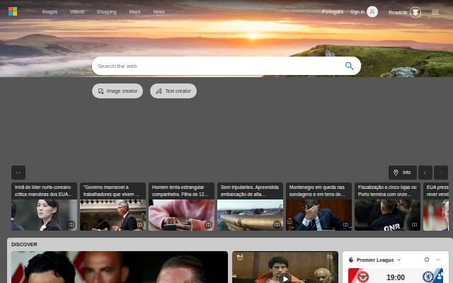
Task: Open the Rewards link
Action: click(398, 13)
